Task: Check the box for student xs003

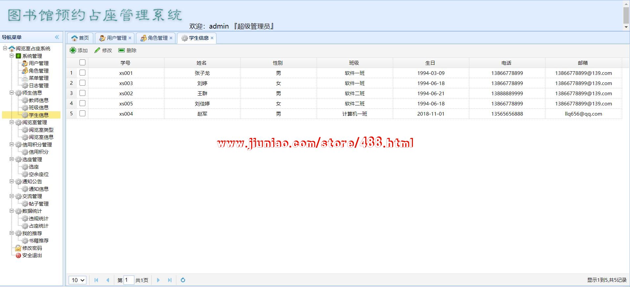Action: tap(82, 83)
